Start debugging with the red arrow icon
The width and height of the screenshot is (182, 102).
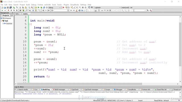[63, 8]
